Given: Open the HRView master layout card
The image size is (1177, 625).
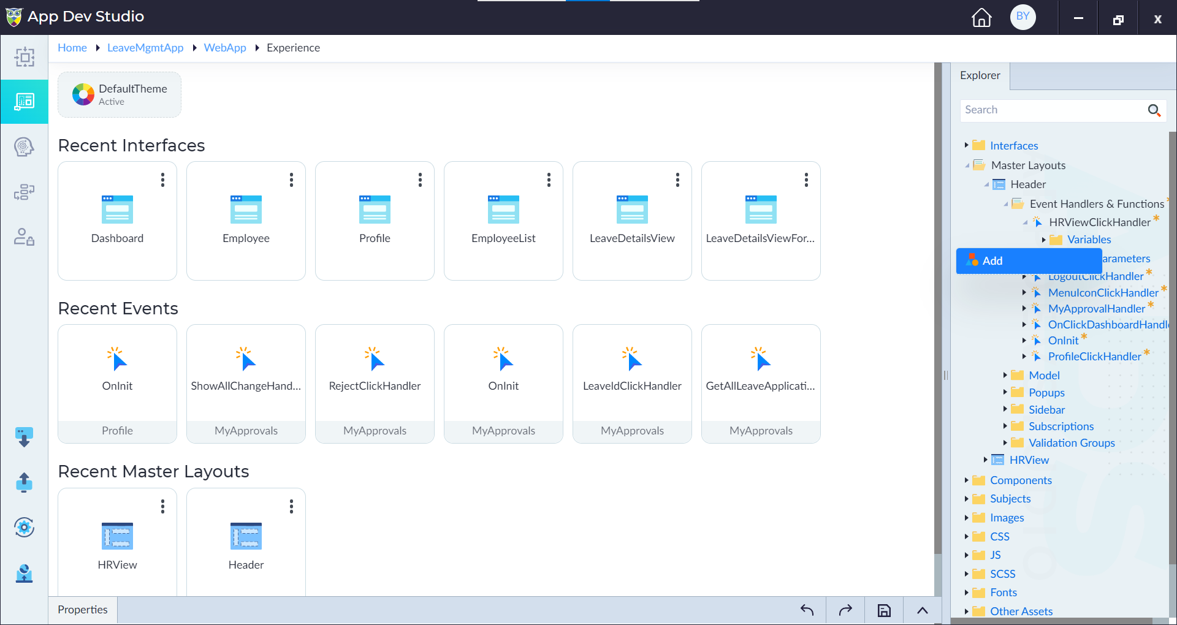Looking at the screenshot, I should pyautogui.click(x=117, y=542).
